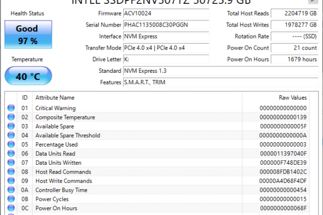Click the status orb for Data Units Read

(x=11, y=153)
